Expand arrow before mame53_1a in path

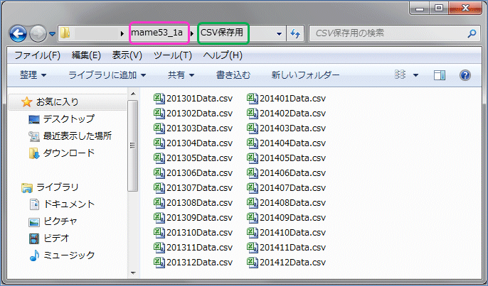tap(122, 33)
